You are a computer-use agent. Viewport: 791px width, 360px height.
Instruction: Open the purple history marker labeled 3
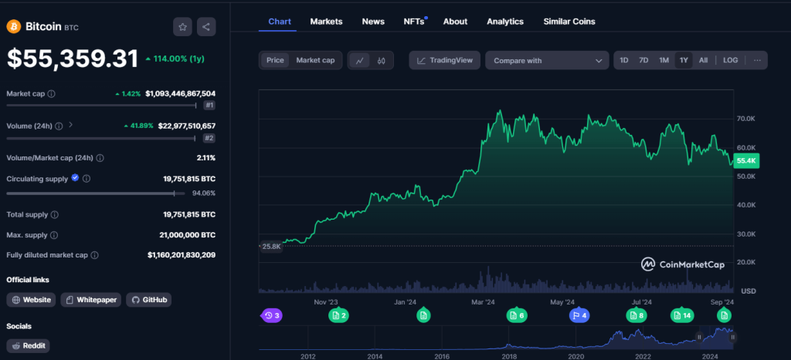[x=271, y=316]
